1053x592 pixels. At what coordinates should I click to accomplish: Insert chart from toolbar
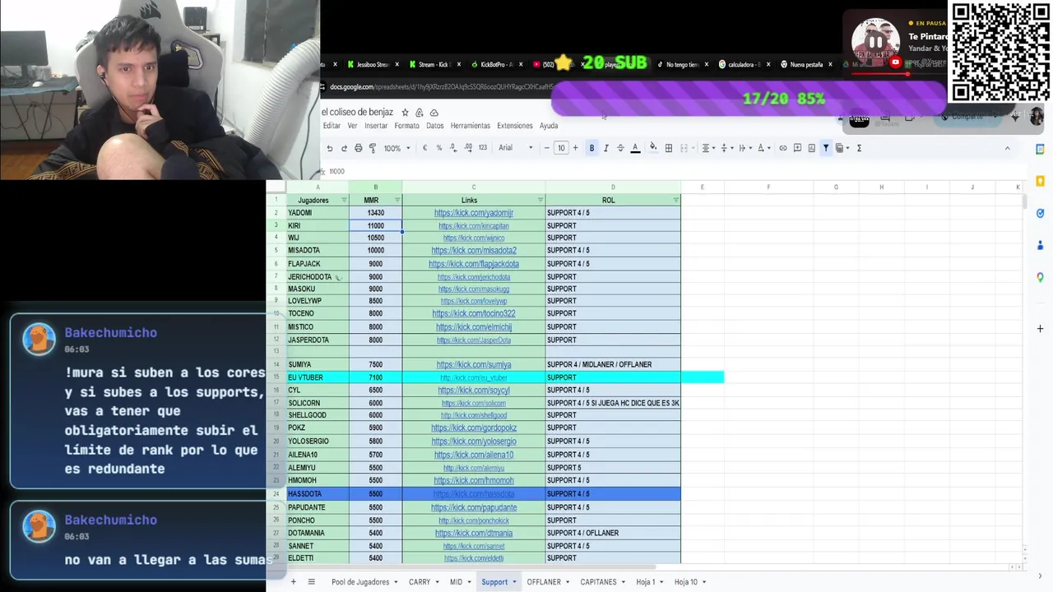click(811, 148)
